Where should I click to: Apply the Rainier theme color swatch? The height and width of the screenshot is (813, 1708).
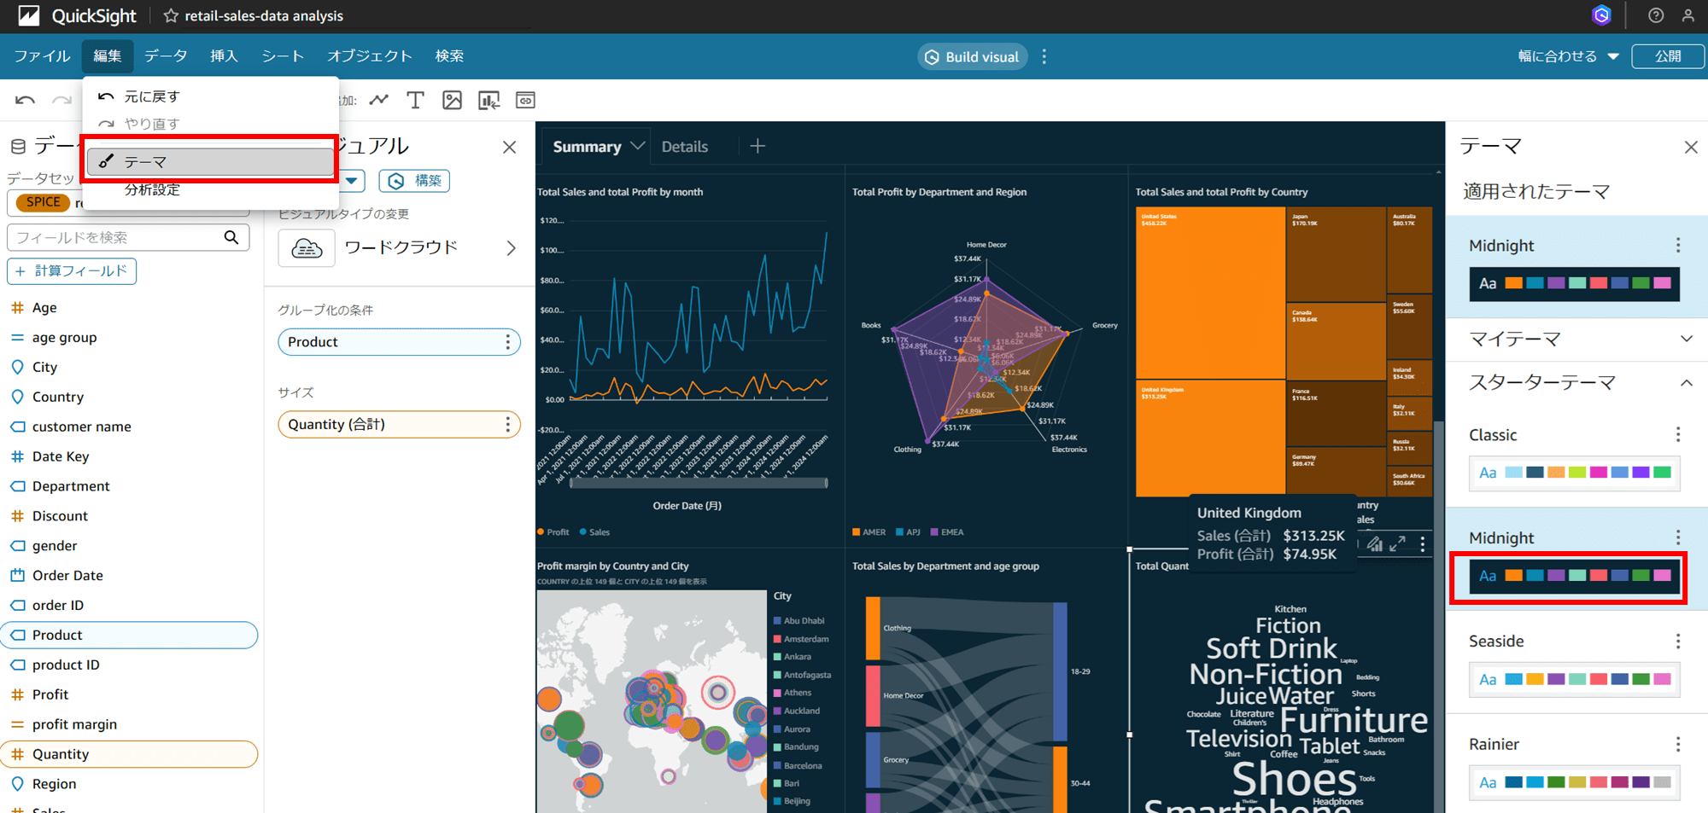coord(1575,782)
